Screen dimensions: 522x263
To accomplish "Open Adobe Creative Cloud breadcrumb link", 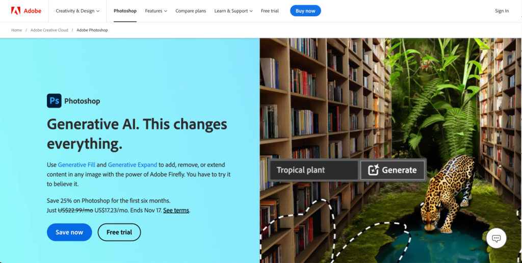I will click(49, 30).
